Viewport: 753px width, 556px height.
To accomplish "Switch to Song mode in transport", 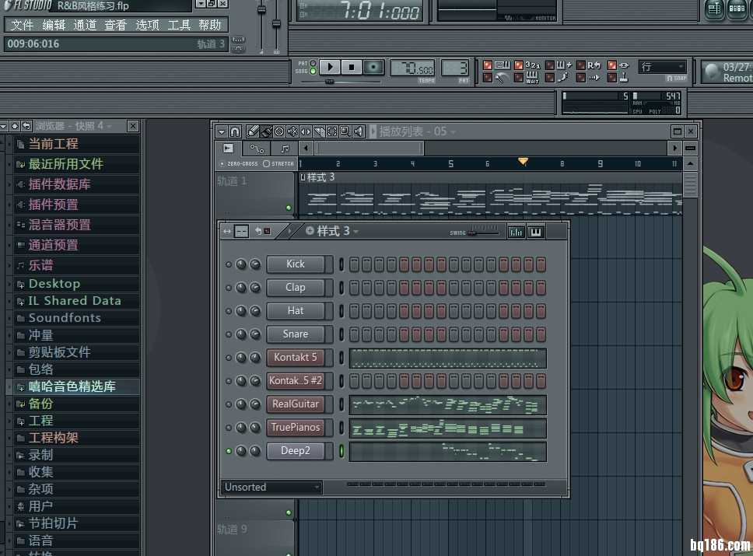I will [x=313, y=72].
